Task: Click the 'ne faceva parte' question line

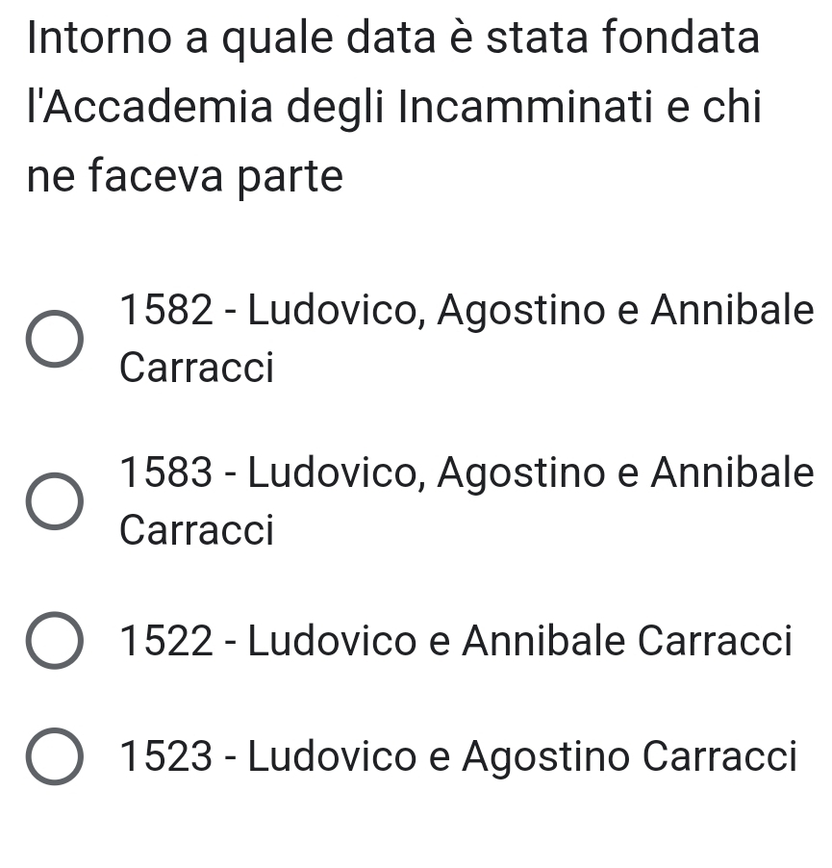Action: click(186, 177)
